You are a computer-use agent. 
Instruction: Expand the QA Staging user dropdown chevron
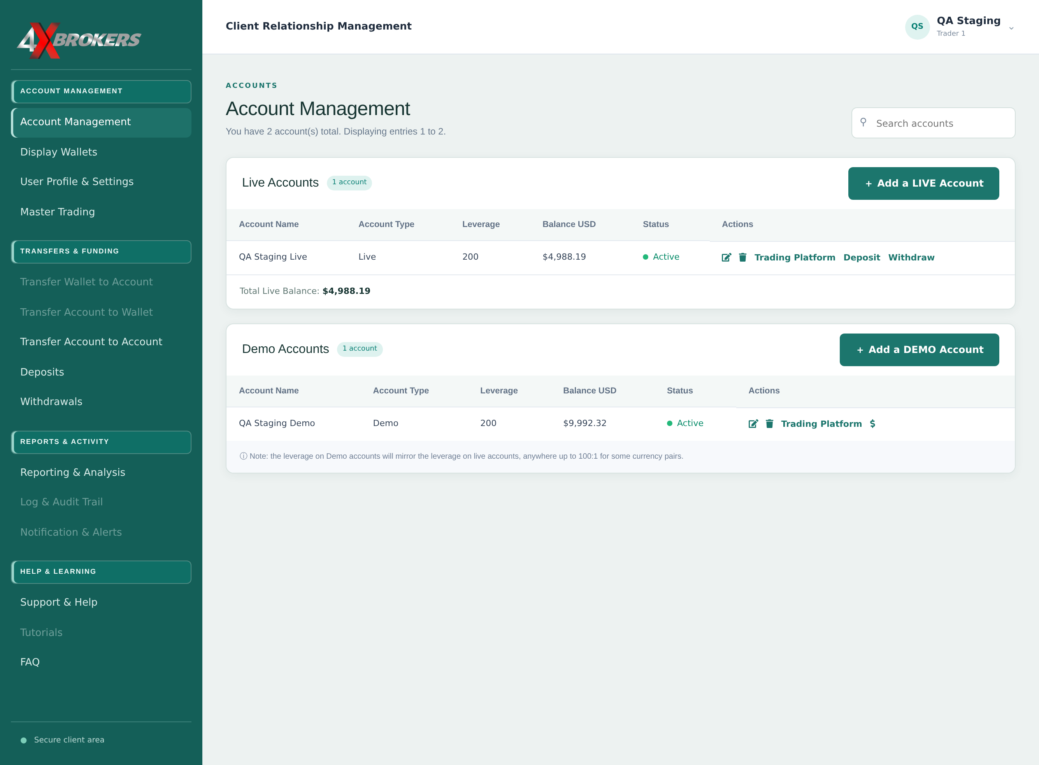(1011, 28)
